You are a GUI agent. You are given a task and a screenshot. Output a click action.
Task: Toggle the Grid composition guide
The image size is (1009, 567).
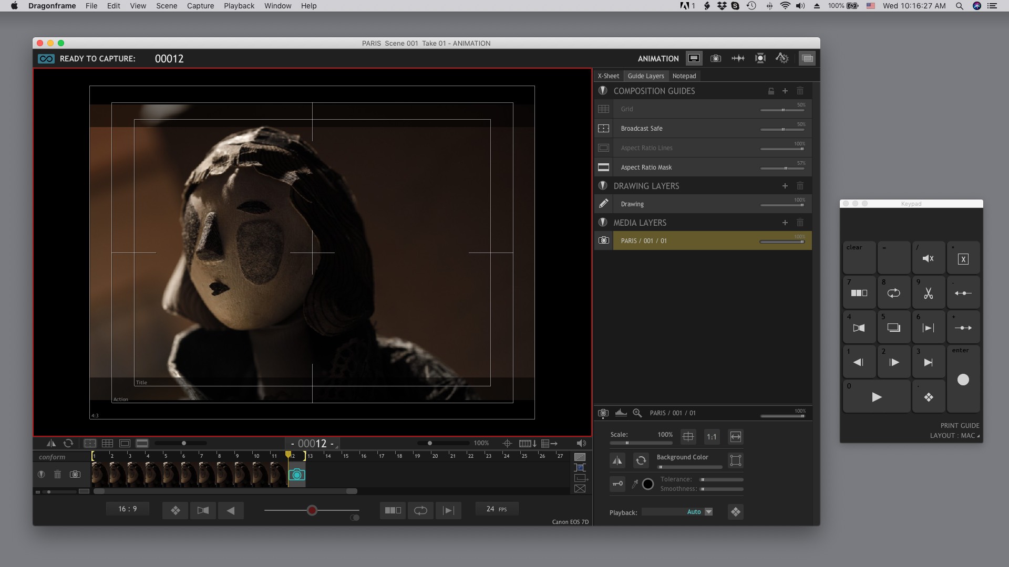603,109
